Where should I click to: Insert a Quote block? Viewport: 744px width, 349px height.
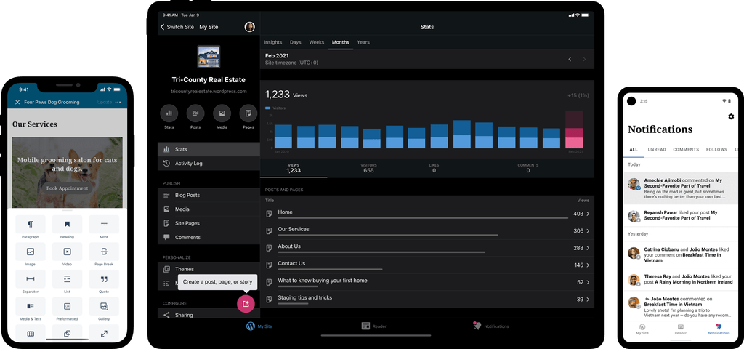(x=104, y=278)
